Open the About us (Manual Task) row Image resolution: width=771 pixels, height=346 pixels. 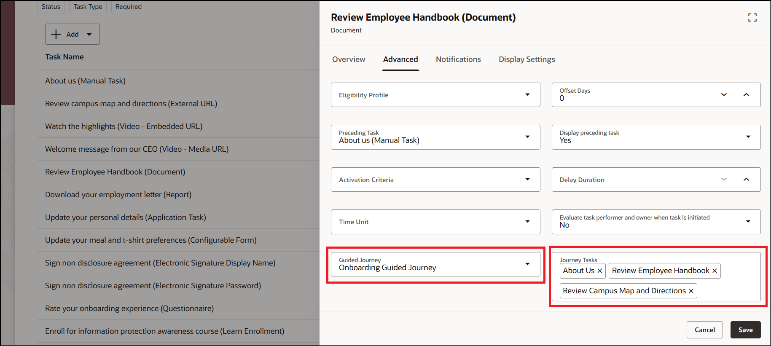[x=178, y=80]
